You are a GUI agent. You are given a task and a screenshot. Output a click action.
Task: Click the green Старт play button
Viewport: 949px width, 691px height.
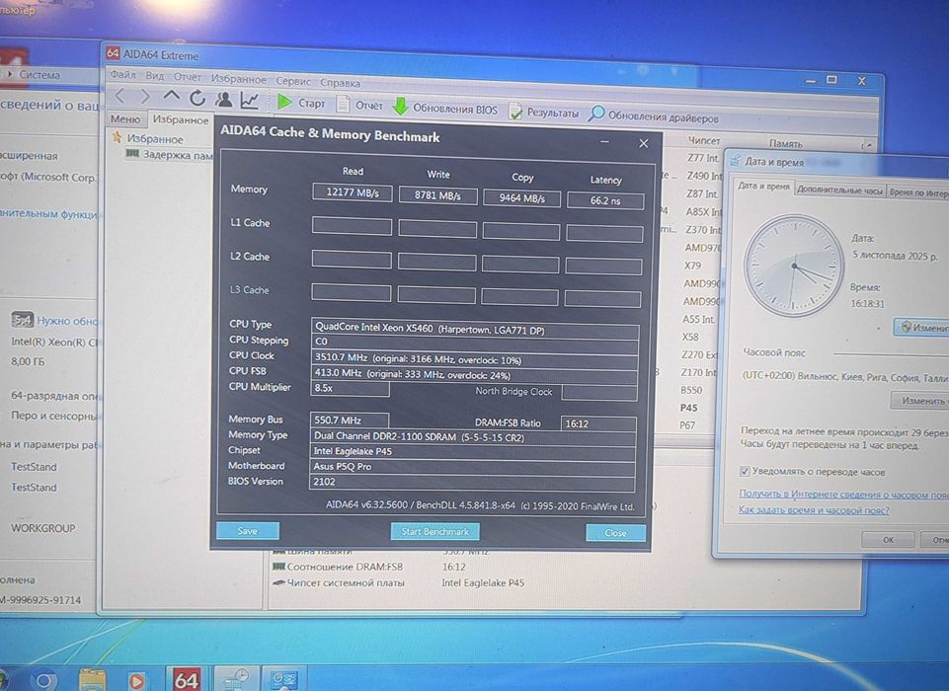(301, 103)
